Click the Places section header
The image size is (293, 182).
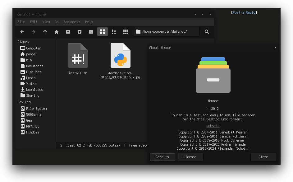[23, 42]
